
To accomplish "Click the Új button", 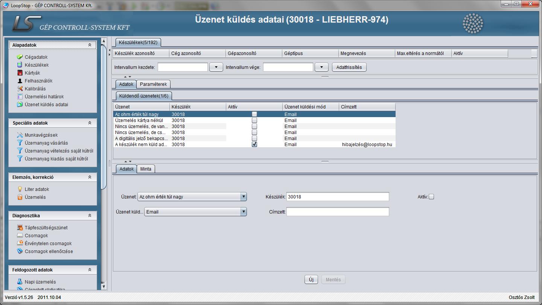I will click(x=311, y=279).
